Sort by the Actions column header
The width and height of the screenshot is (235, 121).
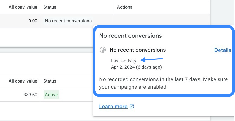coord(125,7)
